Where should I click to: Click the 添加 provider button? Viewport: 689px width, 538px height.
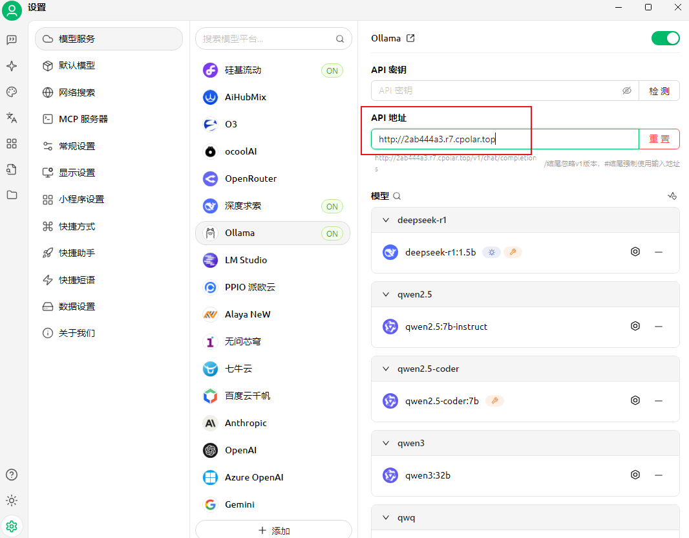(273, 529)
